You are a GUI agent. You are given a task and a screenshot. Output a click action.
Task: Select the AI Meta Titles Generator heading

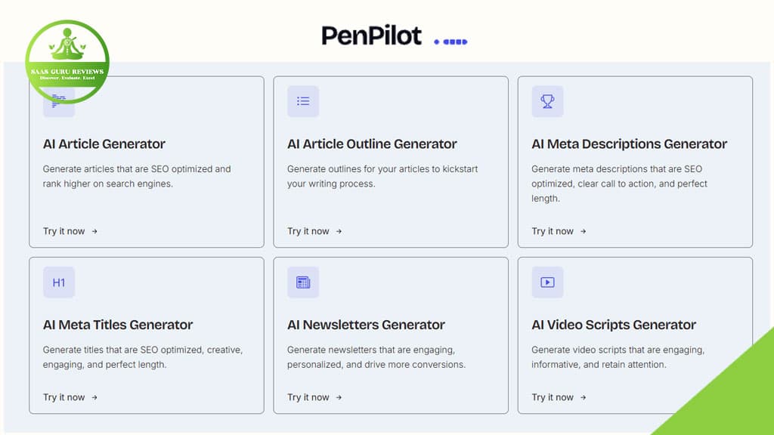point(118,325)
